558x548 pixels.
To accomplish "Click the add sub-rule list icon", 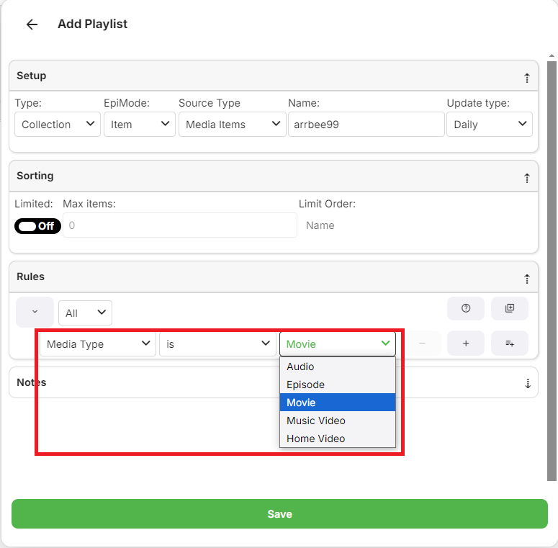I will (x=510, y=343).
